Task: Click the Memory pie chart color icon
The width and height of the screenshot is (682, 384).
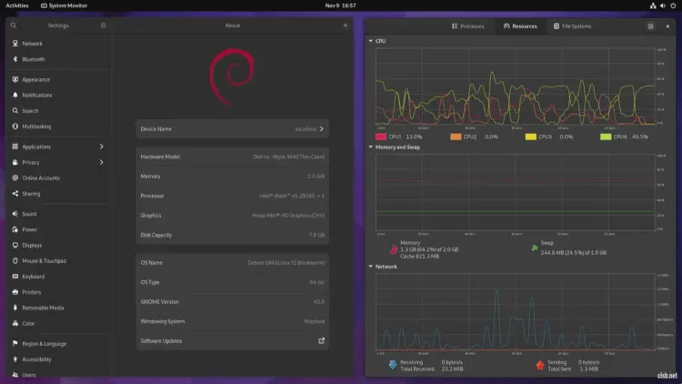Action: (394, 249)
